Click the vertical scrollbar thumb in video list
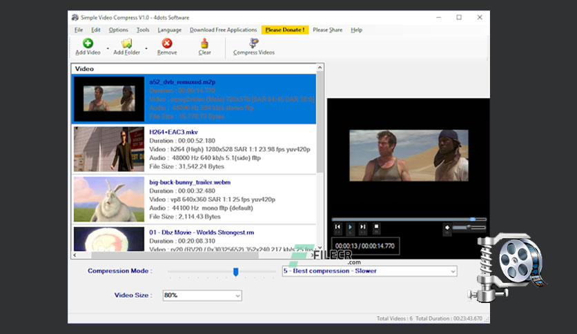This screenshot has height=334, width=577. [x=320, y=121]
